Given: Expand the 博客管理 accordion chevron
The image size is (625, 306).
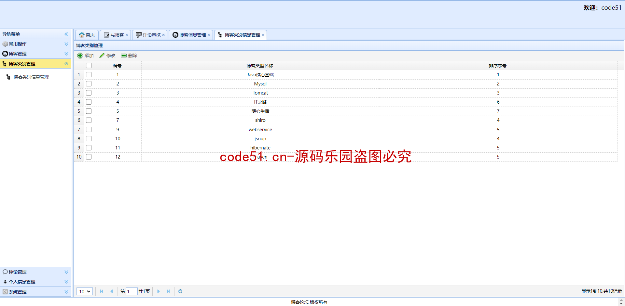Looking at the screenshot, I should (66, 54).
